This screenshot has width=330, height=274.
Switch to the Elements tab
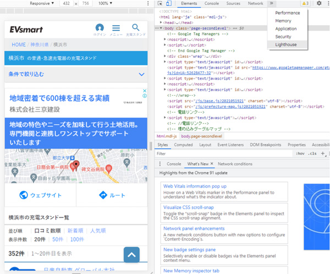189,3
